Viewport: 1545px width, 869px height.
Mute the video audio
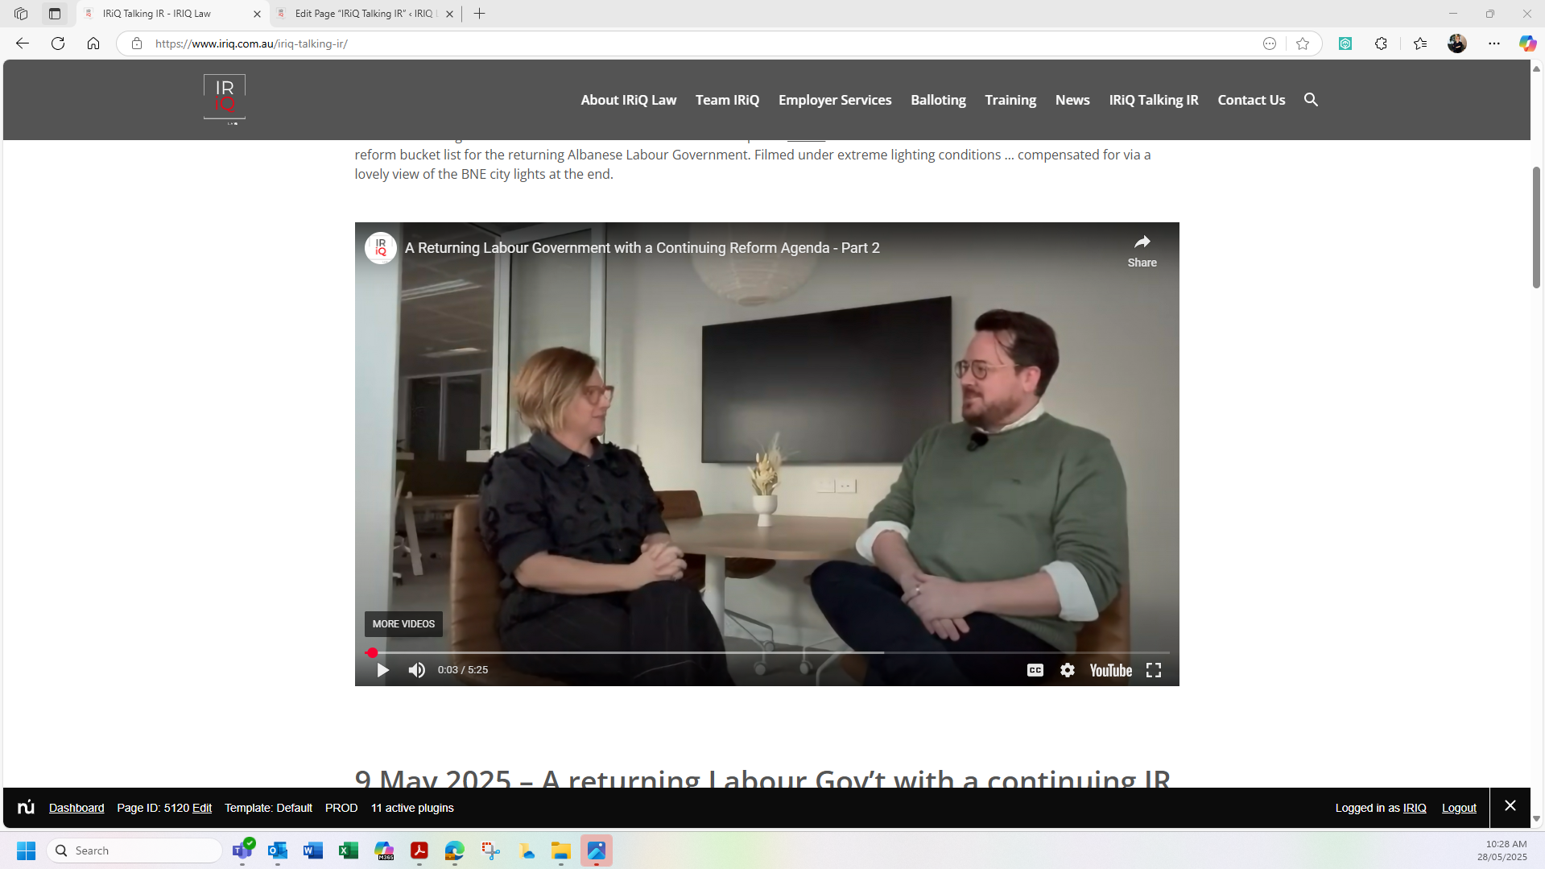pos(415,669)
